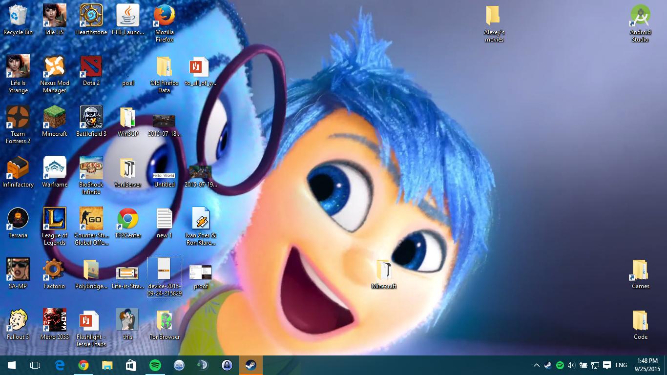Switch to Steam taskbar window

tap(251, 365)
